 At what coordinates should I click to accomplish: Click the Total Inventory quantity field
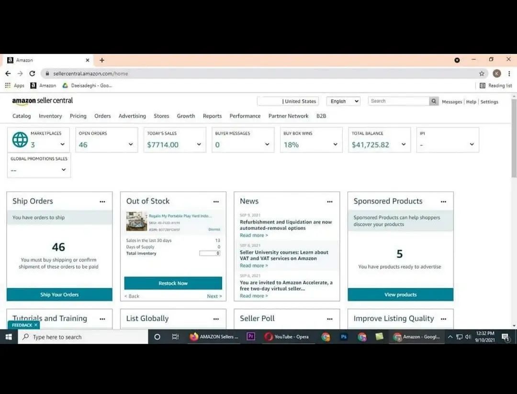point(210,253)
